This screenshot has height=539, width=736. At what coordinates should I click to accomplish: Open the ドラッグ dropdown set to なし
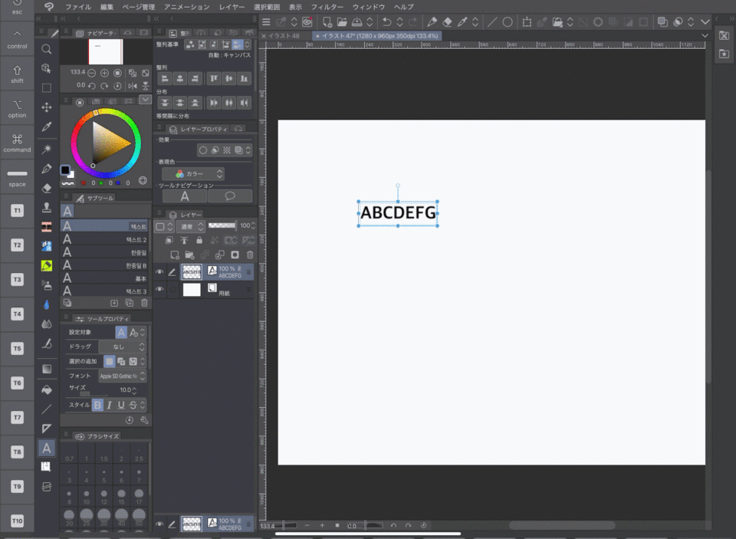click(122, 347)
